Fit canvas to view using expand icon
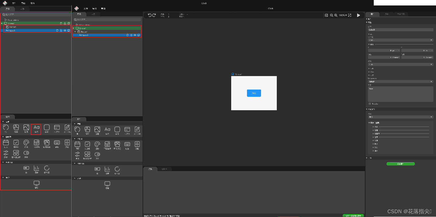 point(350,15)
